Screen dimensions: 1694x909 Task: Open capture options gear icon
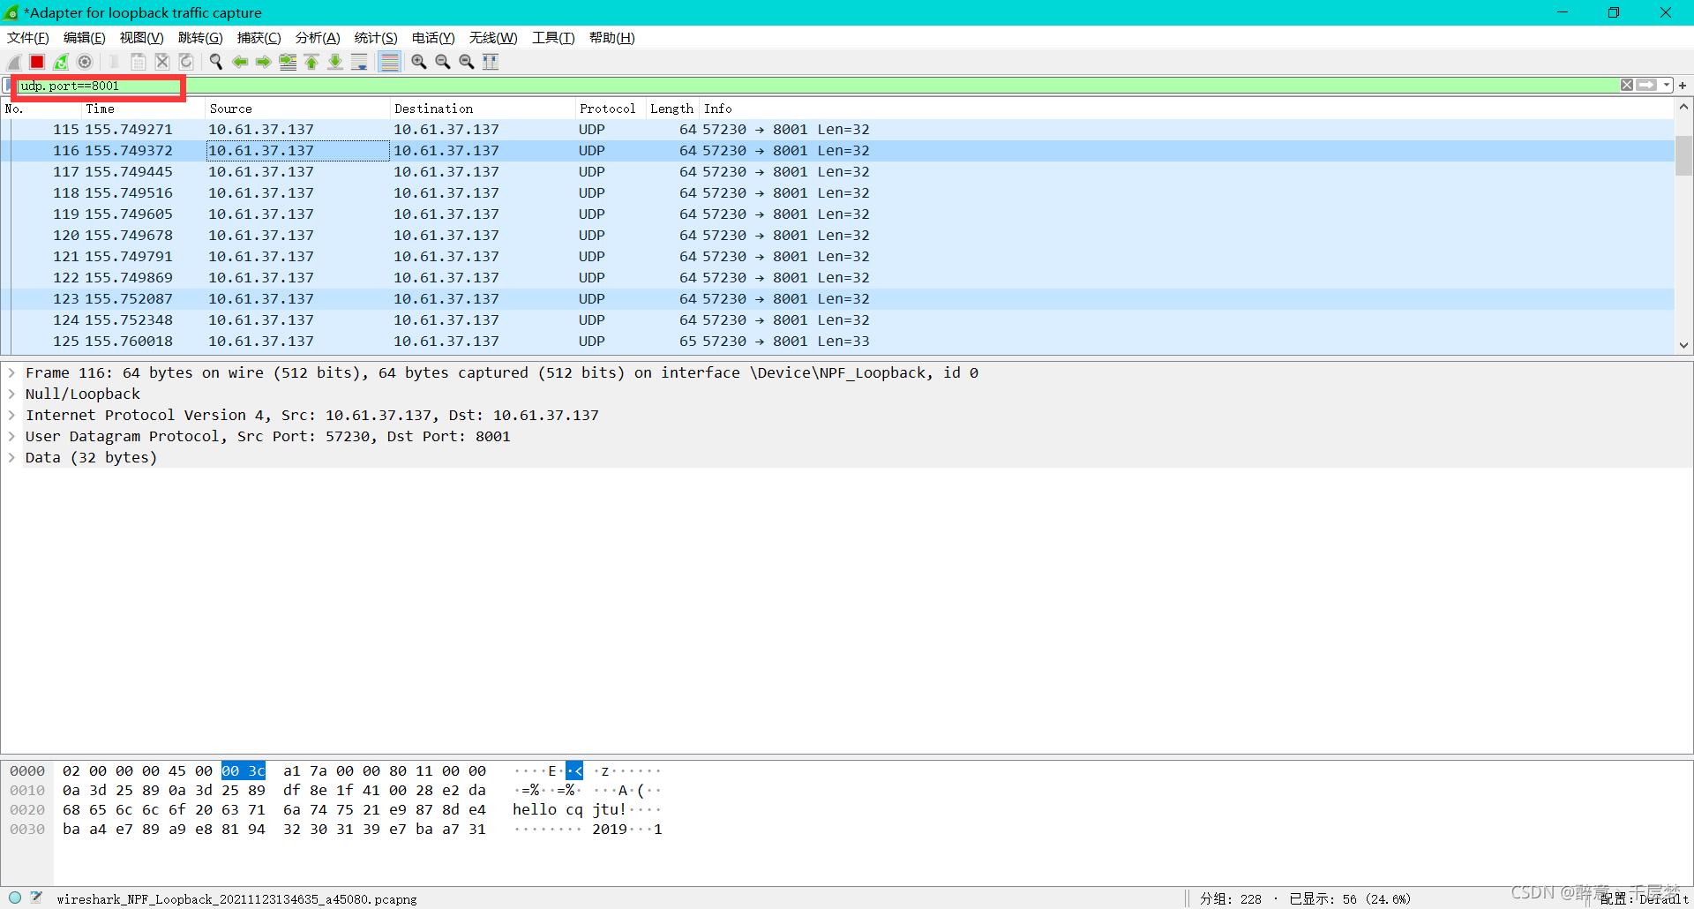[x=85, y=62]
